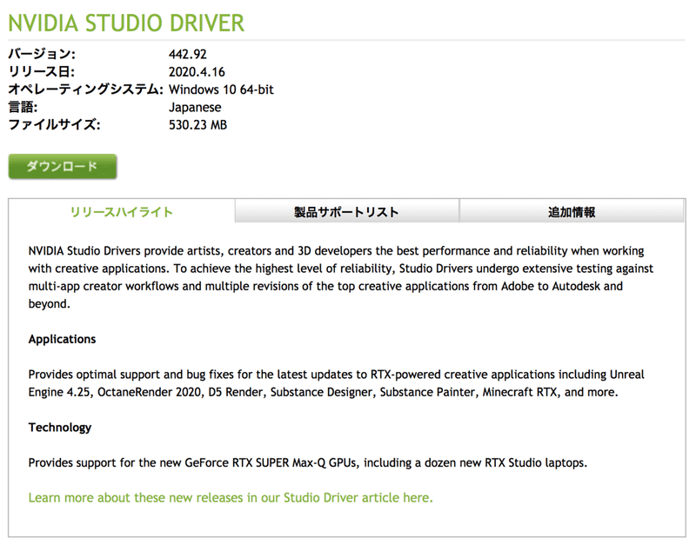Click the Technology subheading
Image resolution: width=696 pixels, height=551 pixels.
(x=60, y=428)
